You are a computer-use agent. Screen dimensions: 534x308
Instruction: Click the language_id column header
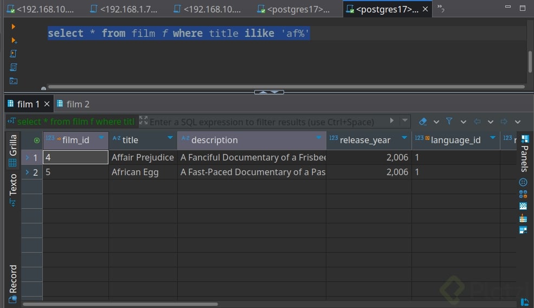456,140
